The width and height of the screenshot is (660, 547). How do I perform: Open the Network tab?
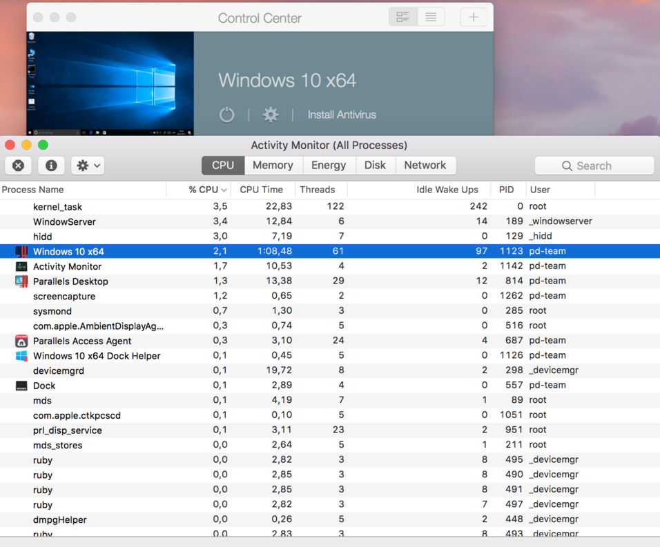click(x=425, y=166)
